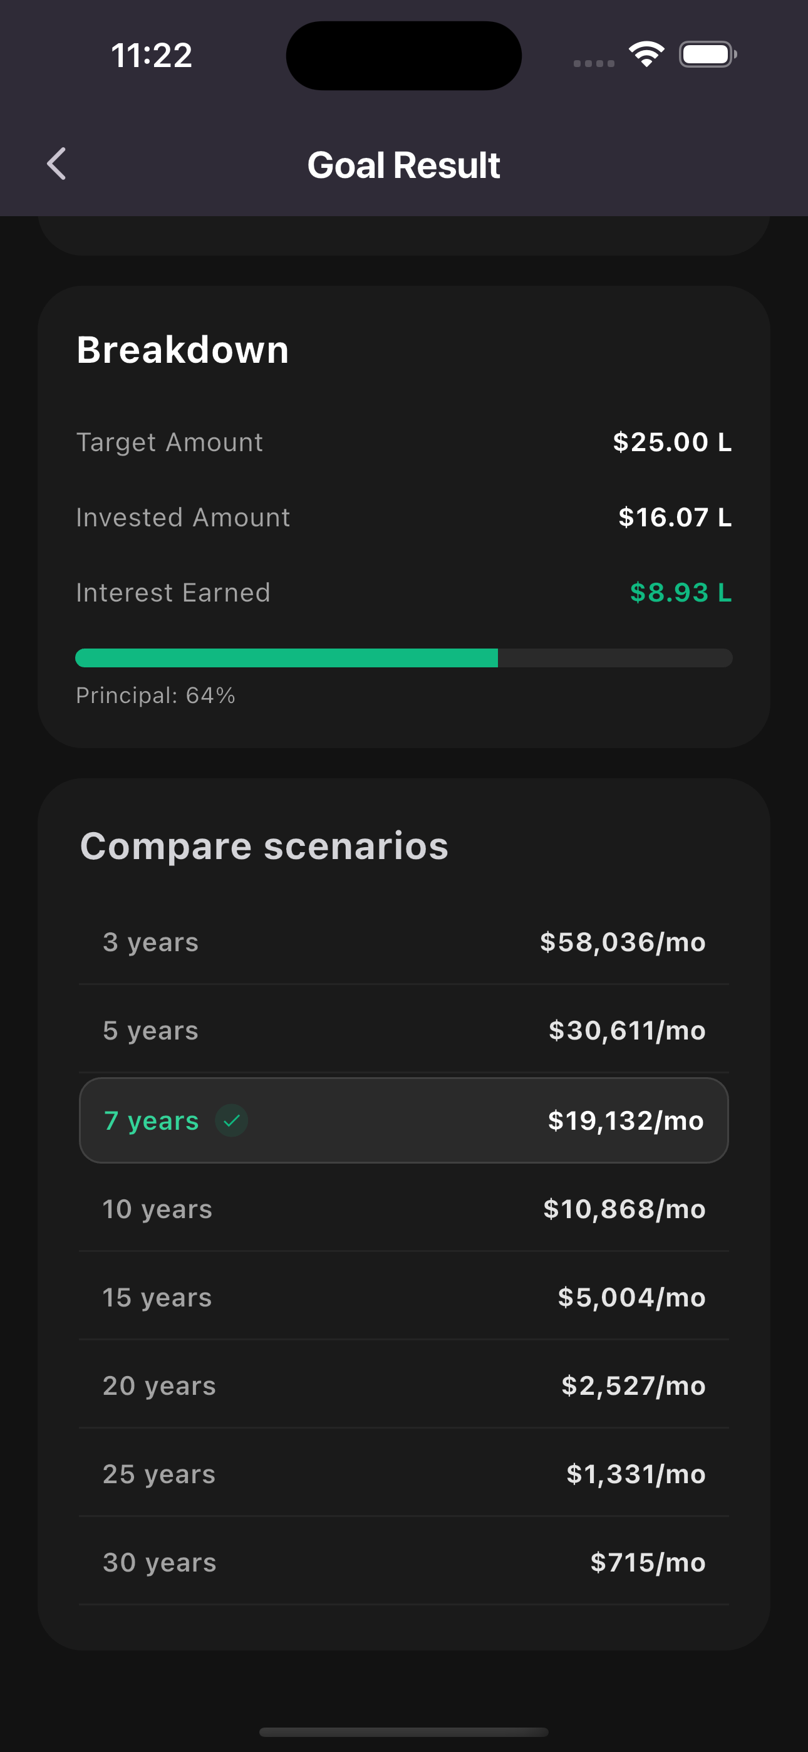Tap the Invested Amount value $16.07 L

(675, 518)
